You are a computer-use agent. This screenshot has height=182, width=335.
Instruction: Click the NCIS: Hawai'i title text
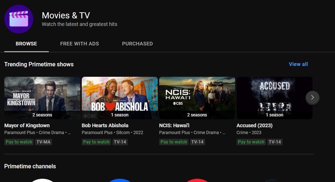pos(174,125)
